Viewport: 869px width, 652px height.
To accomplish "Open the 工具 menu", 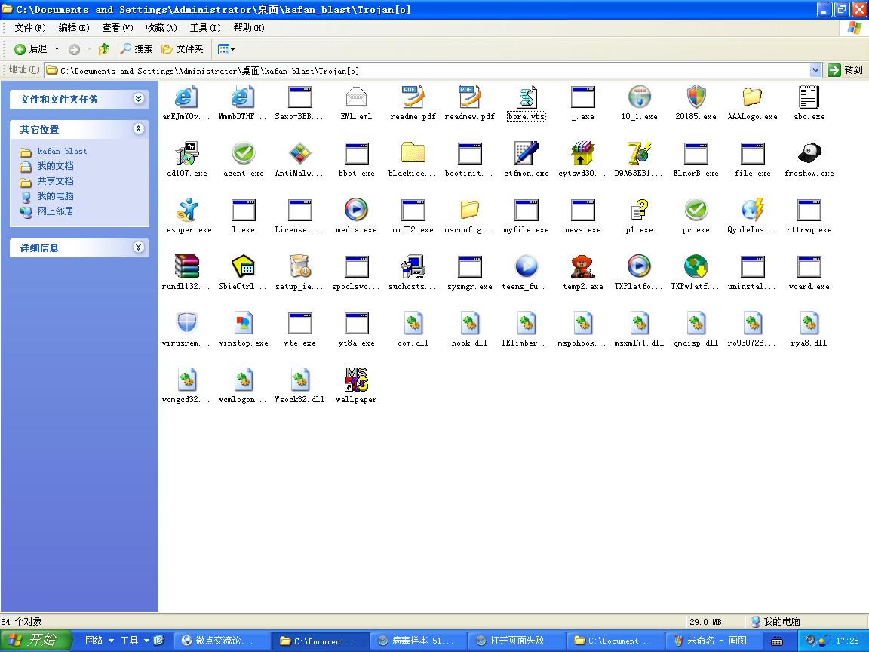I will [204, 28].
